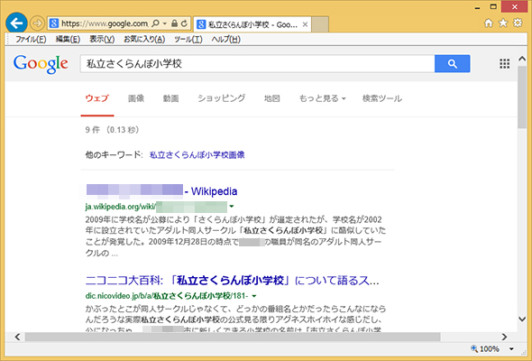Expand the dic.nicovideo.jp result URL arrow
This screenshot has width=532, height=361.
[254, 296]
